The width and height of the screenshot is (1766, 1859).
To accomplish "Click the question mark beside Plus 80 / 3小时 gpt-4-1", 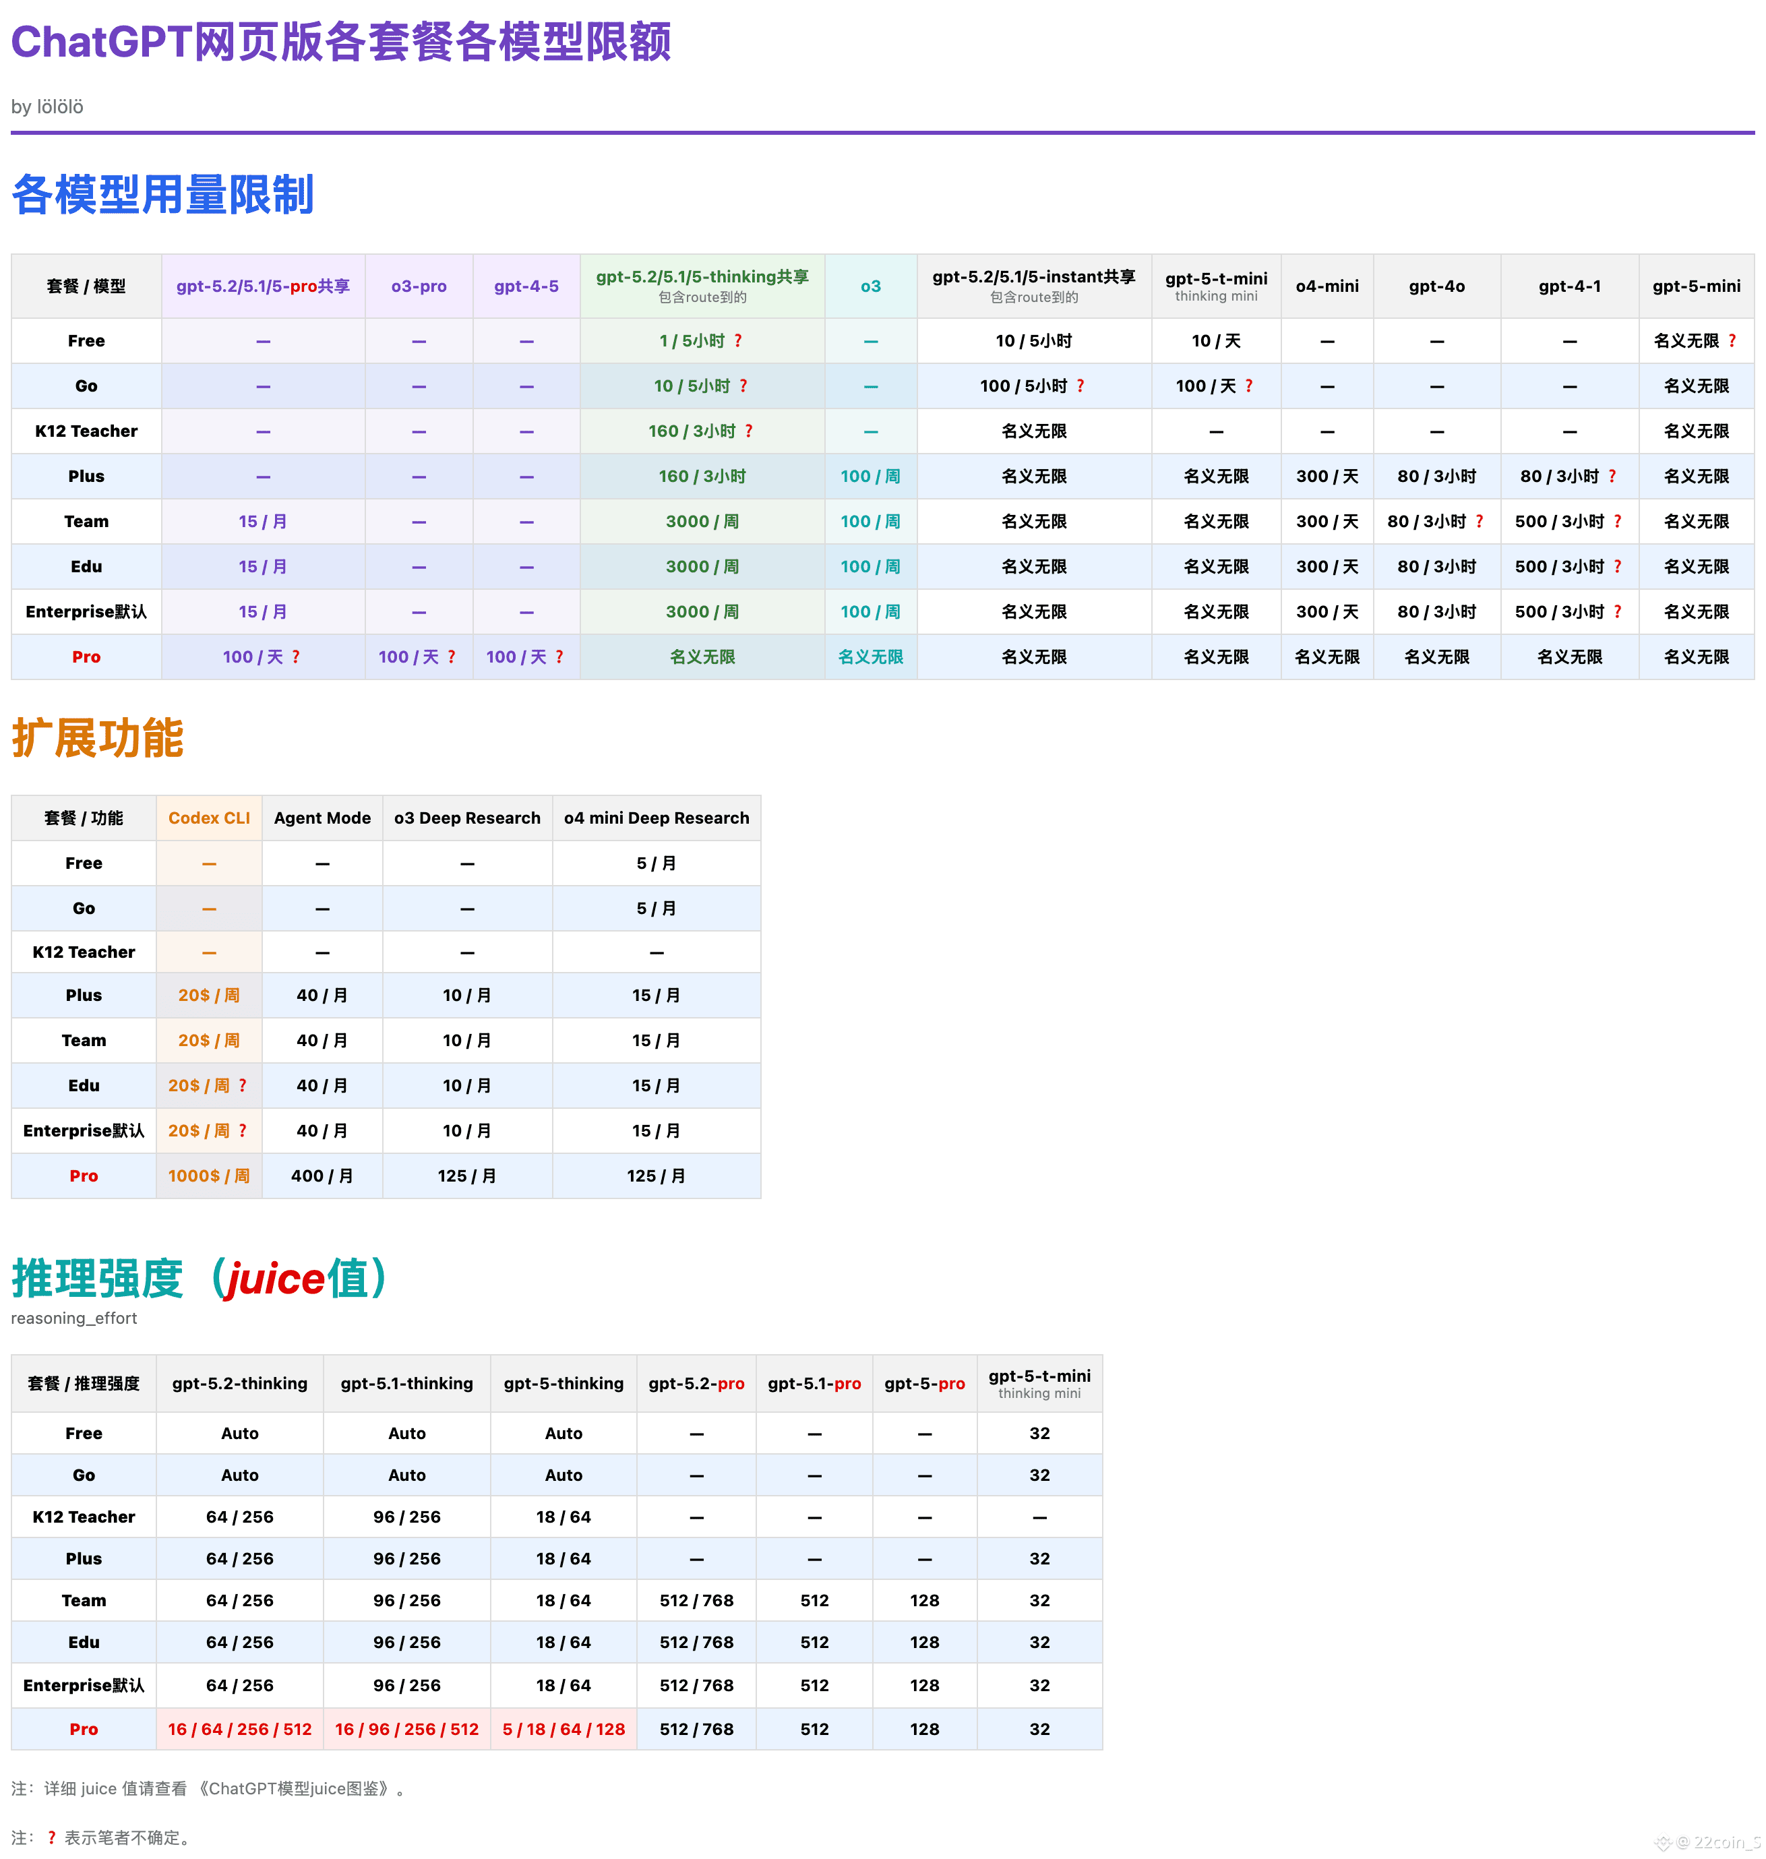I will [1612, 477].
